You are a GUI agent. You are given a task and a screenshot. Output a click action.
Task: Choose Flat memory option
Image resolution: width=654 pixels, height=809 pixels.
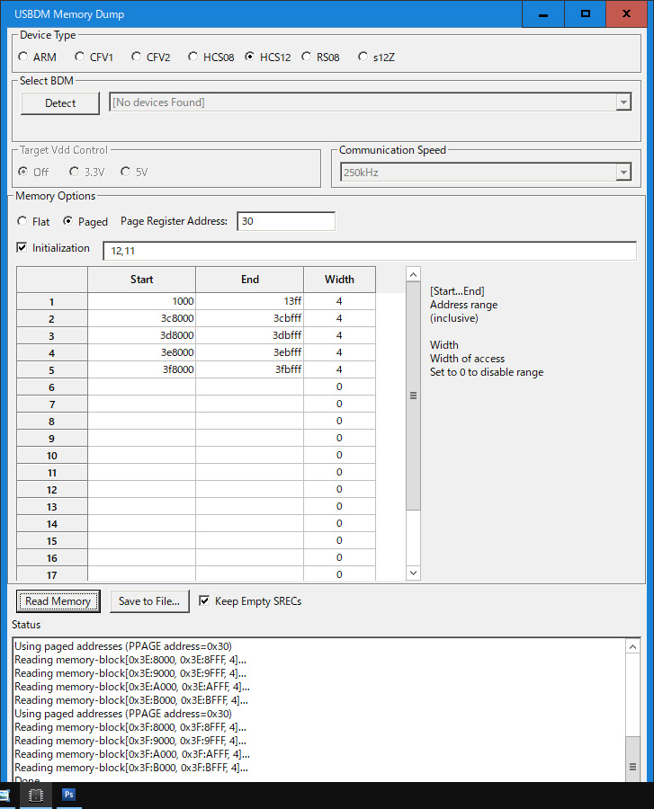[33, 222]
